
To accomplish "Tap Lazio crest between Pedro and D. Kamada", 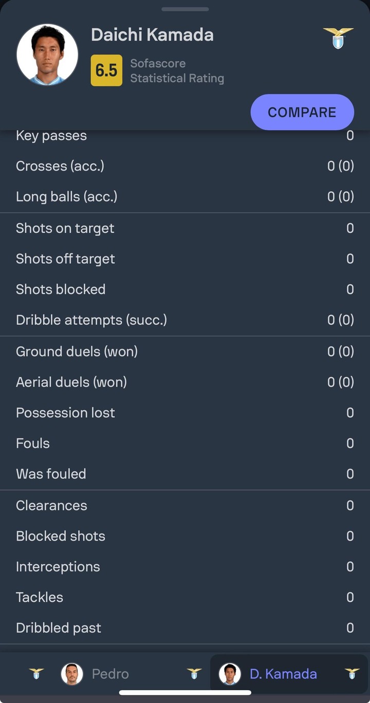I will click(x=194, y=674).
